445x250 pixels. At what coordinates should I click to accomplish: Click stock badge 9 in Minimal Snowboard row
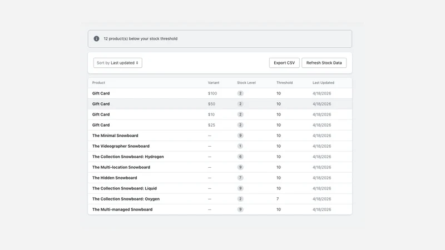(240, 136)
